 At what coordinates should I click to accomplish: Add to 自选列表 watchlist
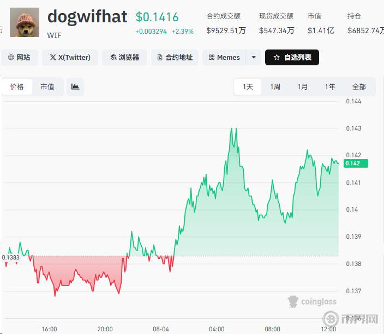pos(292,57)
